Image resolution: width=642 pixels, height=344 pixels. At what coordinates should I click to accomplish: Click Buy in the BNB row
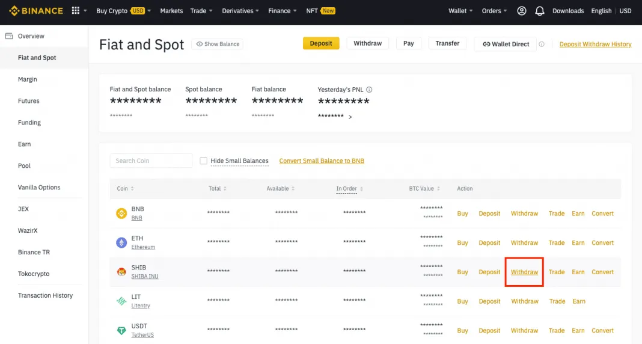(462, 213)
